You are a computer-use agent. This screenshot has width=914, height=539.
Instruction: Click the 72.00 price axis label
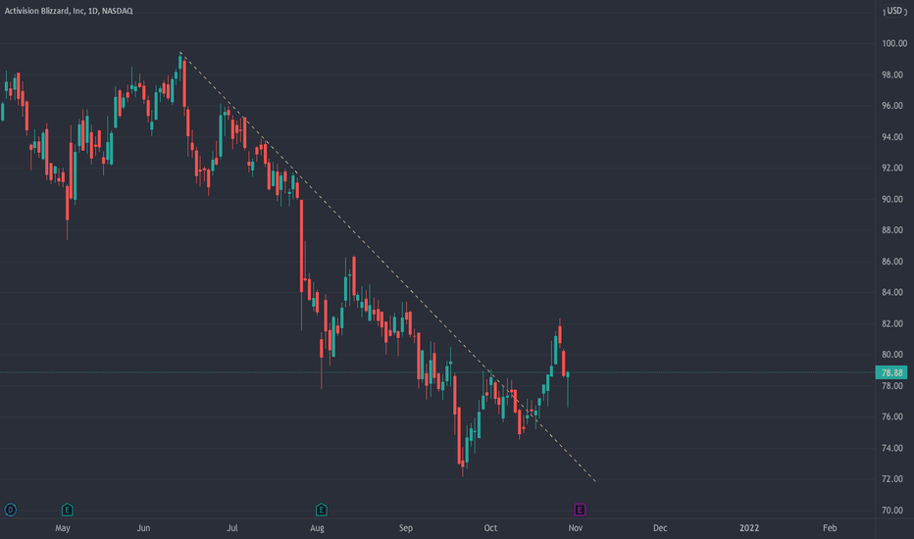pyautogui.click(x=892, y=479)
